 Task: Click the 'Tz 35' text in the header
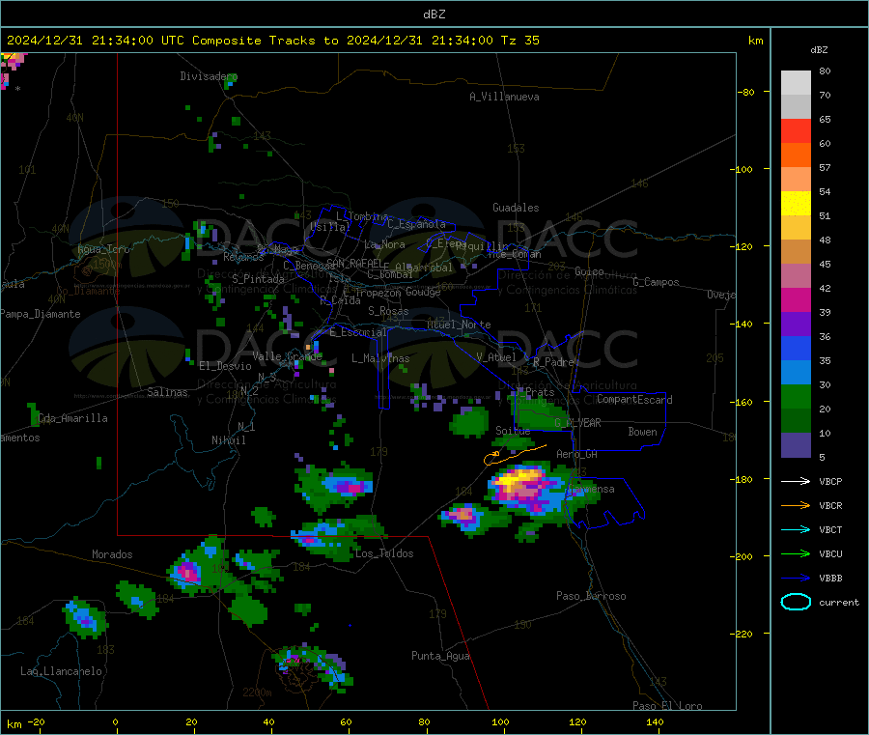519,41
